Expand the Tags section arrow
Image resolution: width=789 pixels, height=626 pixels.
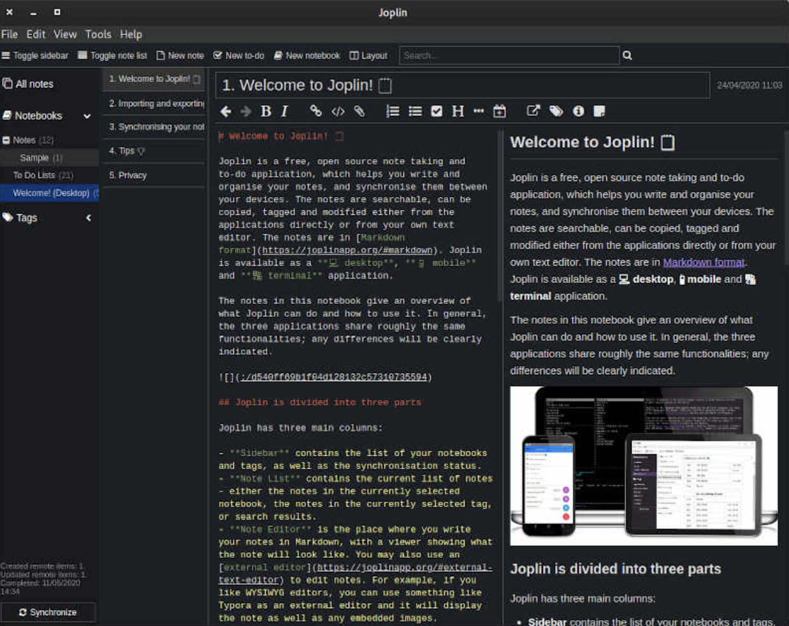coord(89,218)
